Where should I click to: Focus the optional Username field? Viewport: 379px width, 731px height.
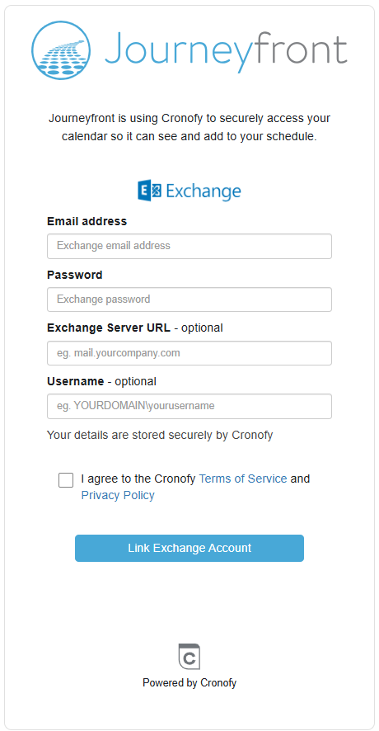tap(189, 406)
